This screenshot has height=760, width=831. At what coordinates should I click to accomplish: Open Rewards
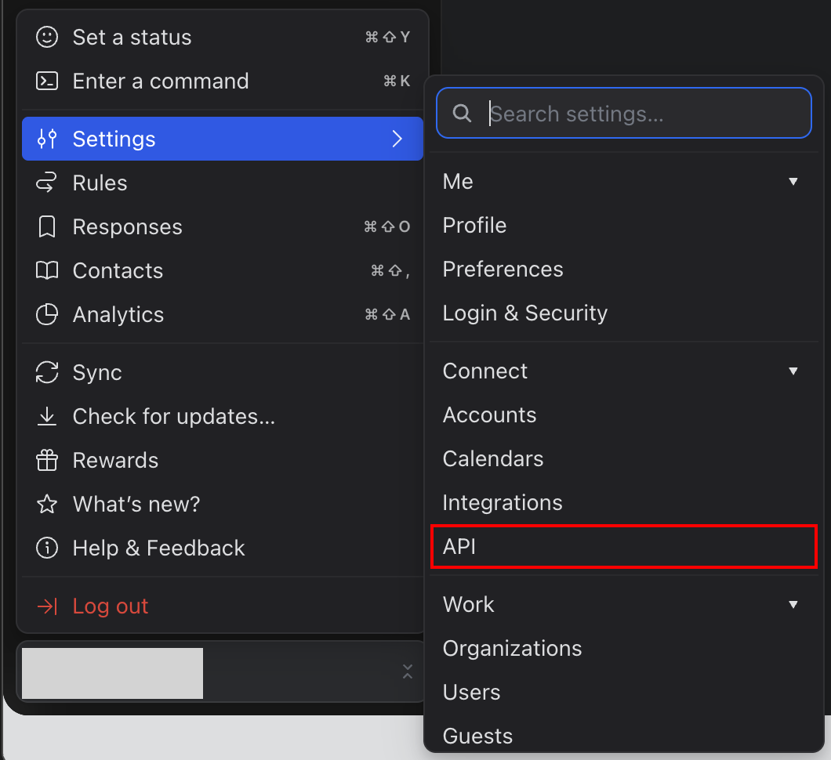coord(223,460)
